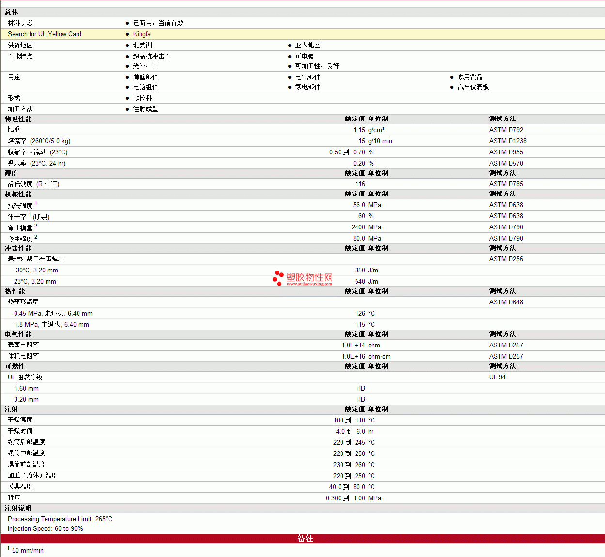605x557 pixels.
Task: Click the '吸水率 (23°C, 24 hr)' row label
Action: (x=36, y=163)
